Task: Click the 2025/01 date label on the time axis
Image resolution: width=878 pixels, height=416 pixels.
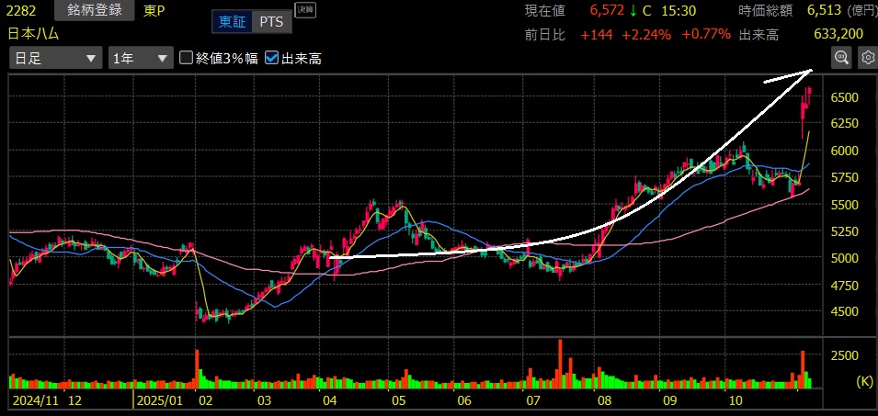Action: pos(160,400)
